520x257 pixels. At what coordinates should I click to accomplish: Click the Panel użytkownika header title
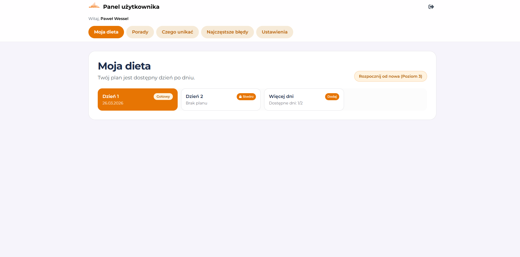[x=131, y=7]
